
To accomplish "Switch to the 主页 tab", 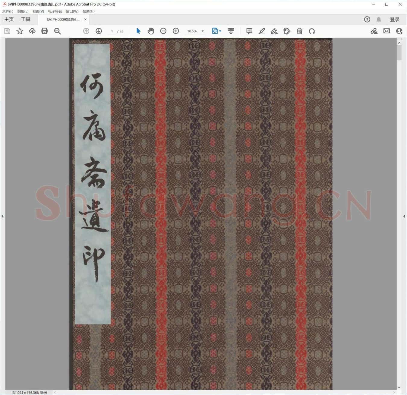I will click(x=9, y=20).
